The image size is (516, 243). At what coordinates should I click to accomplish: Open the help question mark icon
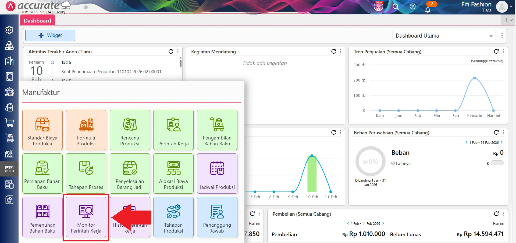click(412, 7)
